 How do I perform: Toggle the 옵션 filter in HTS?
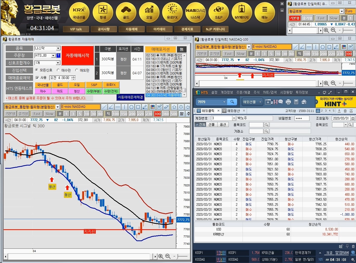(223, 125)
